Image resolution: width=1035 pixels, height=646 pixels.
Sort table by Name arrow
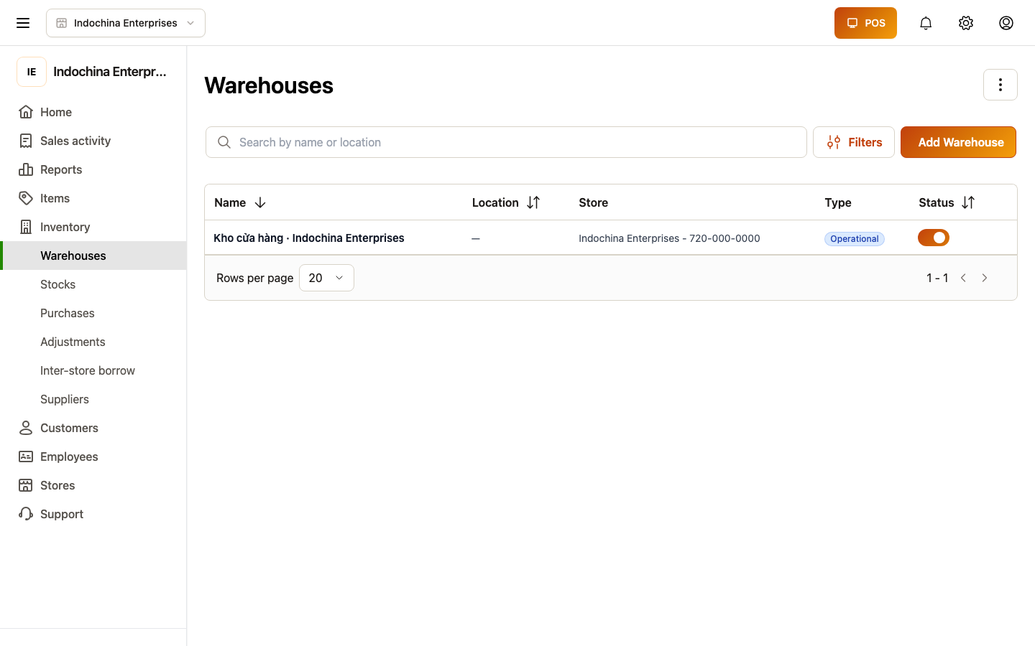pyautogui.click(x=260, y=202)
